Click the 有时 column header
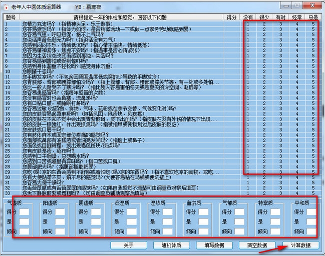The width and height of the screenshot is (325, 256). coord(280,17)
